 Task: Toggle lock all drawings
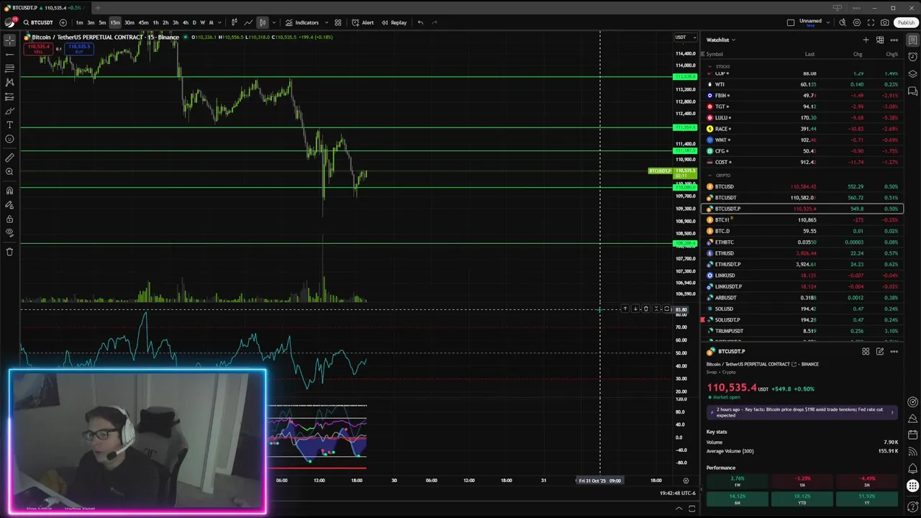[9, 219]
